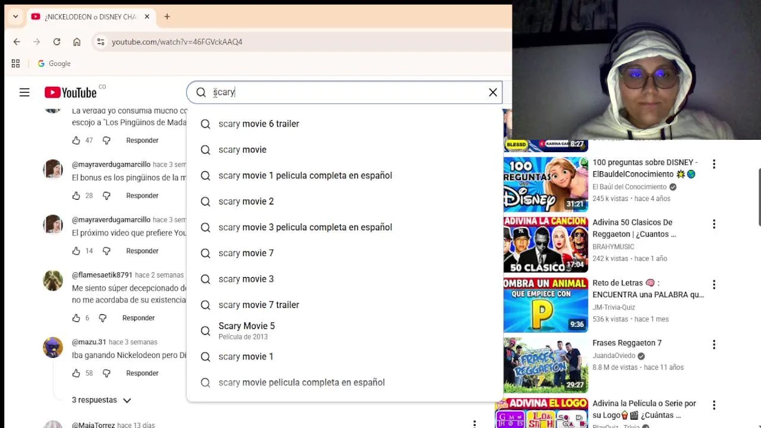Screen dimensions: 761x428
Task: Reply to the comment with 47 likes
Action: 142,140
